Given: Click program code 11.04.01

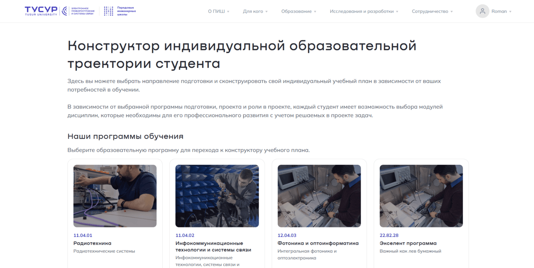Looking at the screenshot, I should coord(83,235).
